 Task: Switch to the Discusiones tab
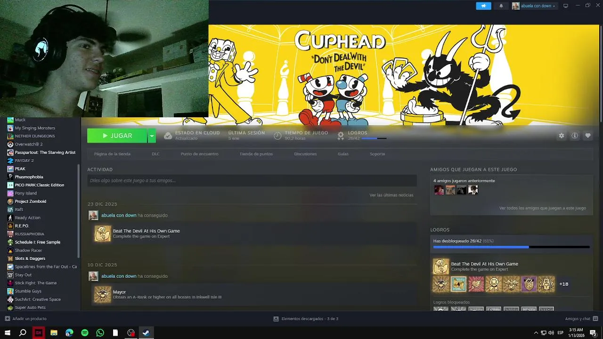[305, 154]
